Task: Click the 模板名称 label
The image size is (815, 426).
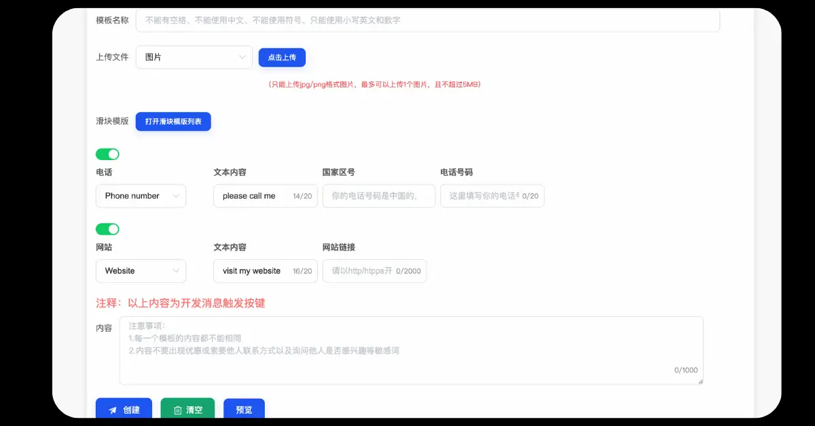Action: [112, 20]
